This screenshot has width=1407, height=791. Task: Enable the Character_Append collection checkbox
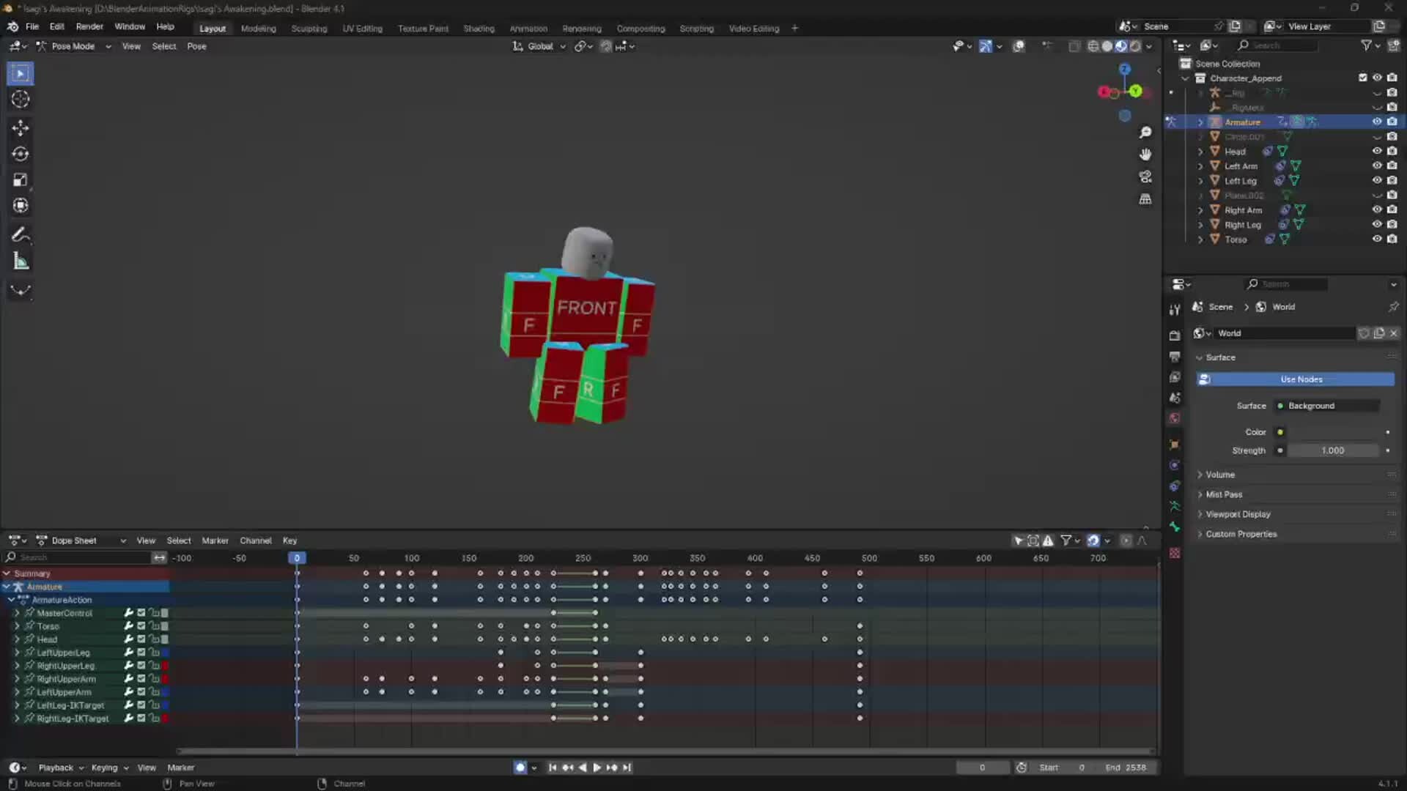click(x=1362, y=77)
